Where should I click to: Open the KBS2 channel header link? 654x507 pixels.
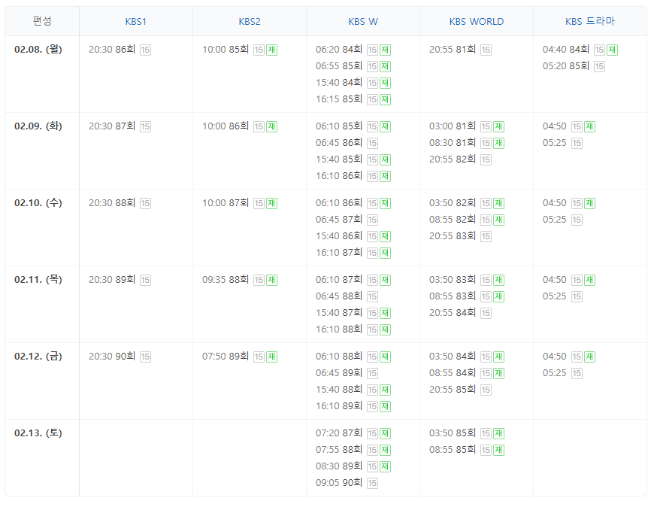(x=250, y=22)
